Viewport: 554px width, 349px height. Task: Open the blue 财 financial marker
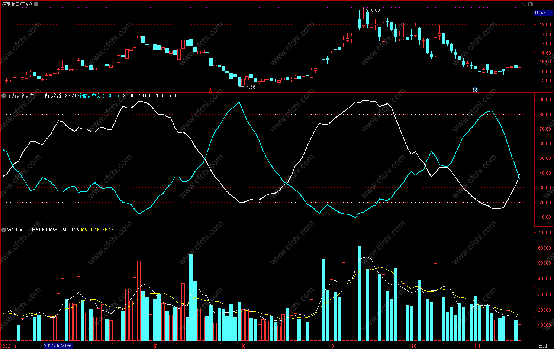[475, 90]
